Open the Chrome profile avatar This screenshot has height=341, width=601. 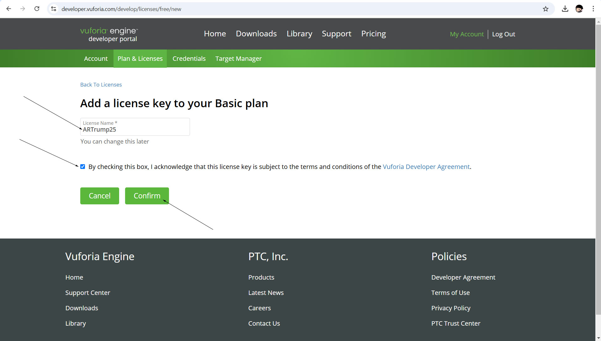coord(579,9)
